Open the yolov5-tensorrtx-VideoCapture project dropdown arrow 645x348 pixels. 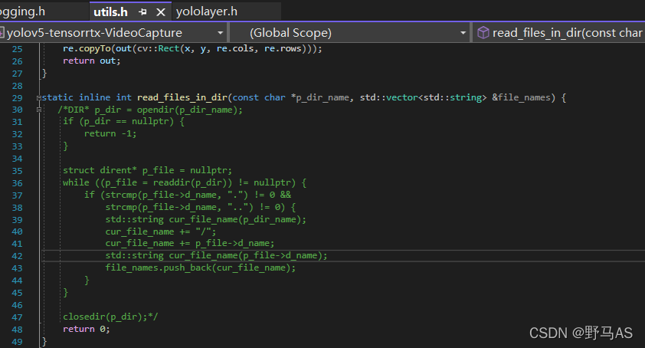coord(220,33)
